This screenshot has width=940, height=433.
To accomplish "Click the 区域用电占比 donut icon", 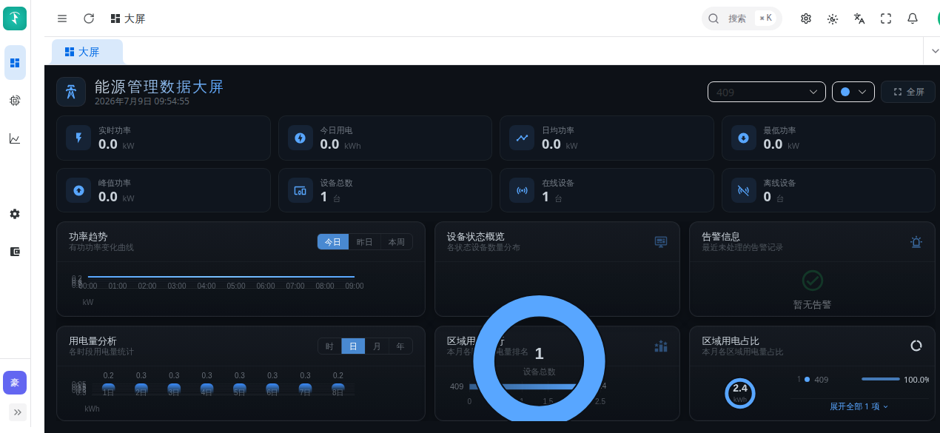I will click(x=916, y=346).
